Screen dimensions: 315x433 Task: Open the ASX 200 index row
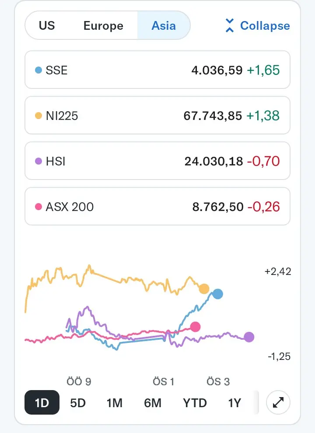tap(157, 207)
